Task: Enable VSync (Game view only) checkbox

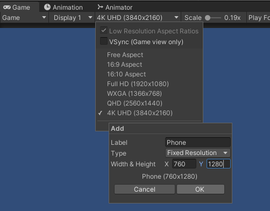Action: (104, 41)
